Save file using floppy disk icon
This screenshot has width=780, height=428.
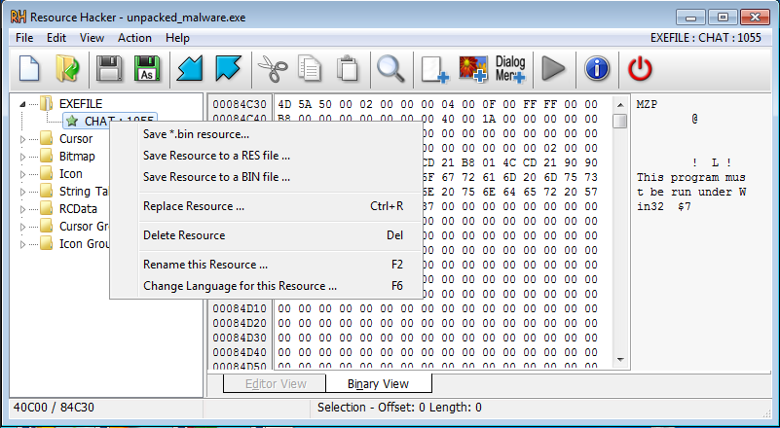click(x=109, y=69)
